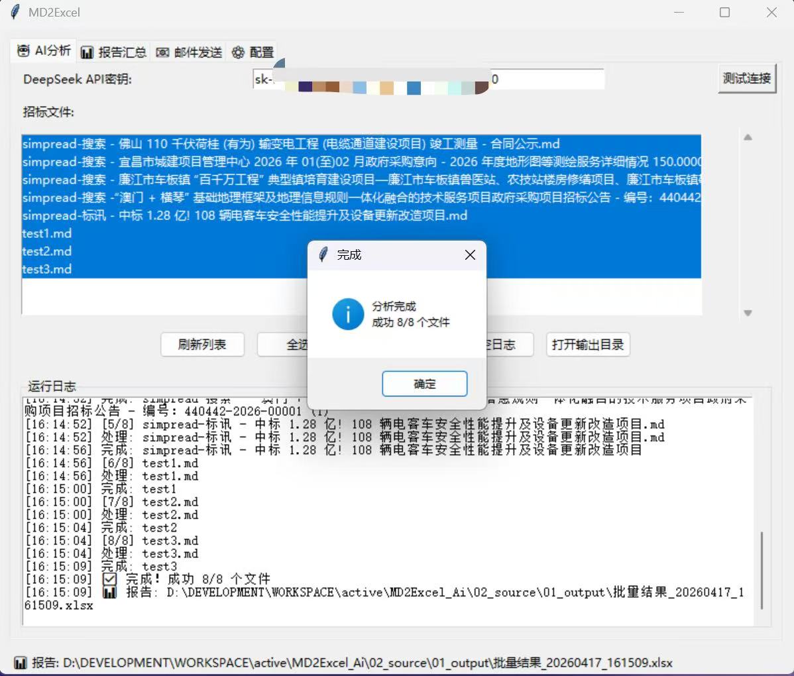Click the bar-chart icon on 报告汇总 tab

point(88,52)
